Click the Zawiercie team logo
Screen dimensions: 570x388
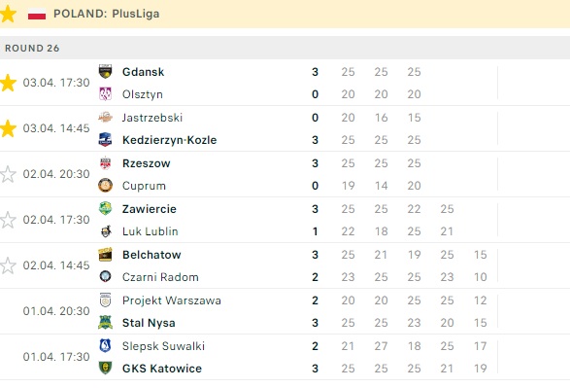coord(105,208)
